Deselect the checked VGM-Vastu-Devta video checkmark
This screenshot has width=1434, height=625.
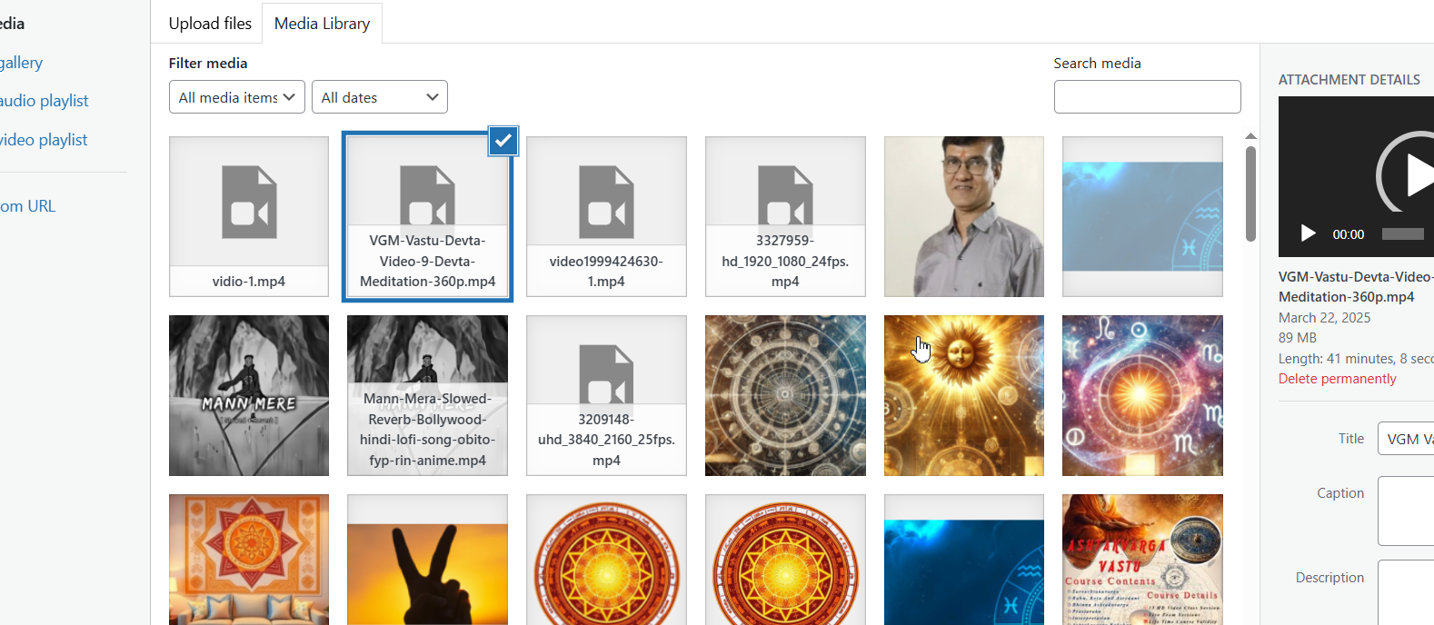pyautogui.click(x=503, y=141)
